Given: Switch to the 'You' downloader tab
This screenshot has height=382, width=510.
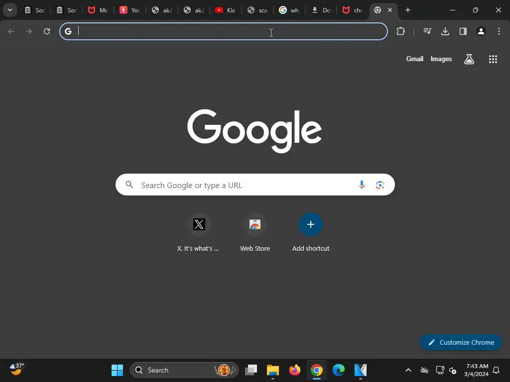Looking at the screenshot, I should 130,10.
